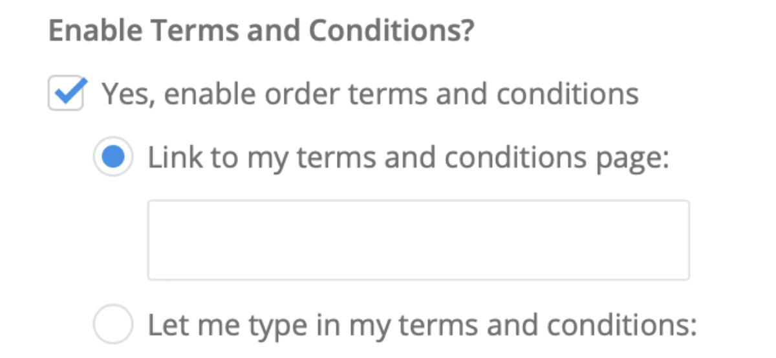Image resolution: width=776 pixels, height=358 pixels.
Task: Click inside the box under "Link to my terms"
Action: [418, 240]
